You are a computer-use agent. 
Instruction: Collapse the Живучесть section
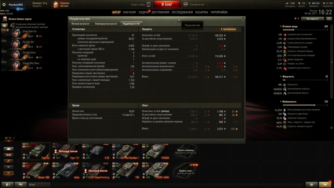281,77
